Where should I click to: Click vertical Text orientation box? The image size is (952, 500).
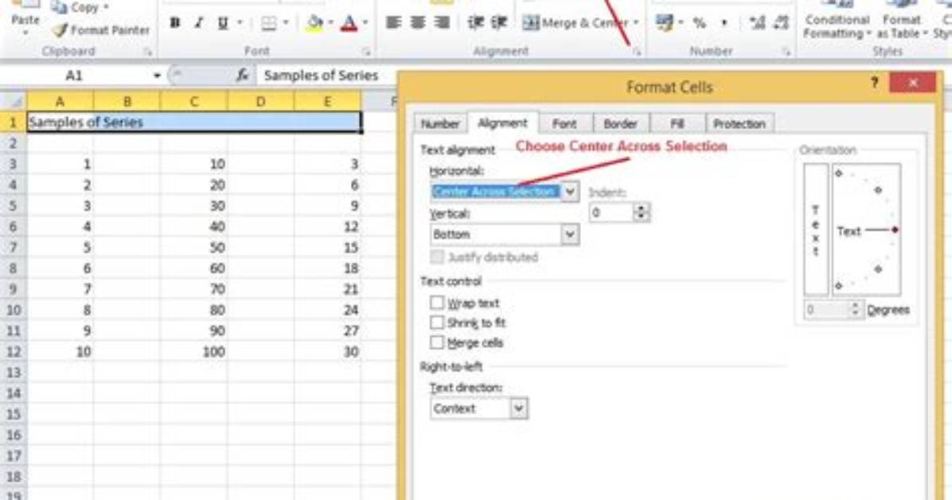tap(815, 229)
